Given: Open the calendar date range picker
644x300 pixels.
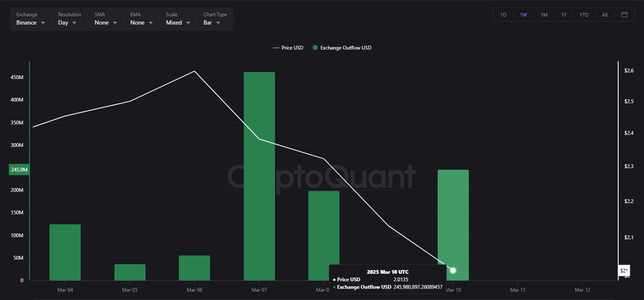Looking at the screenshot, I should point(624,15).
